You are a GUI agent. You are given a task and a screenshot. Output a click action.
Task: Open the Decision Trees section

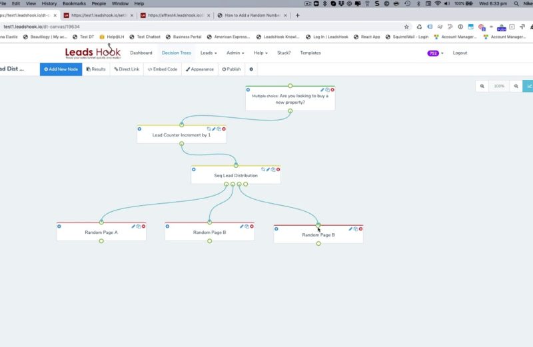click(177, 53)
